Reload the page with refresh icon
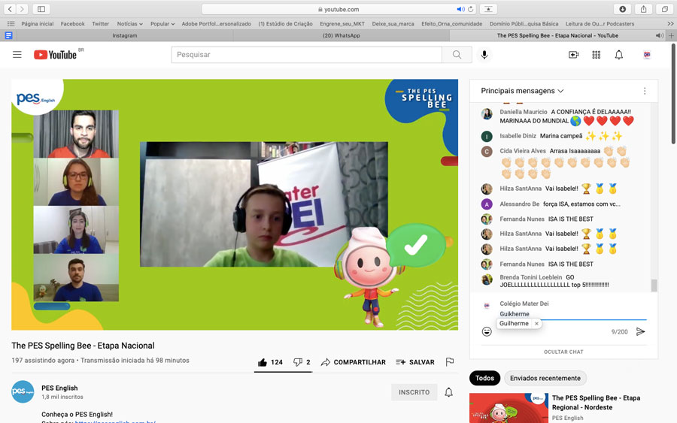 pos(471,9)
